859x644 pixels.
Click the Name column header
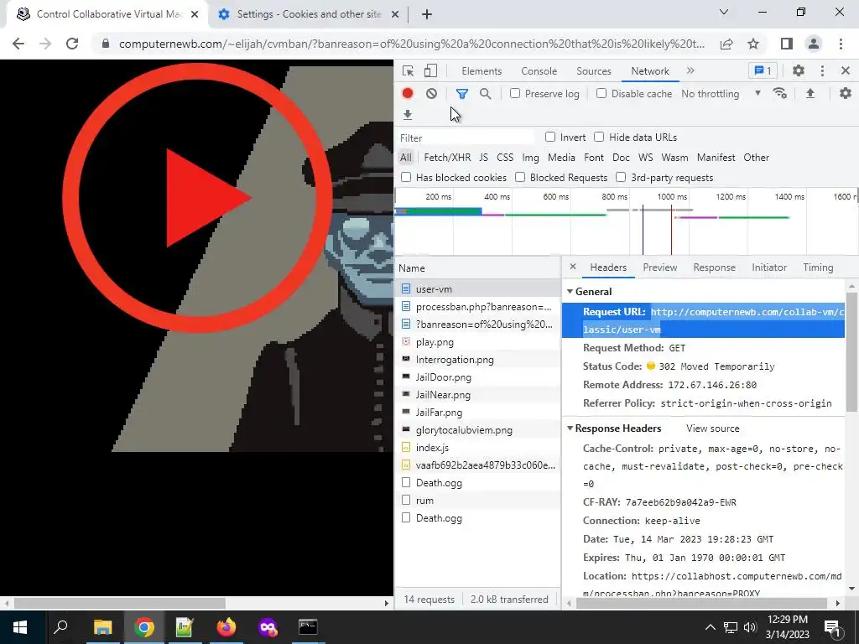[477, 267]
